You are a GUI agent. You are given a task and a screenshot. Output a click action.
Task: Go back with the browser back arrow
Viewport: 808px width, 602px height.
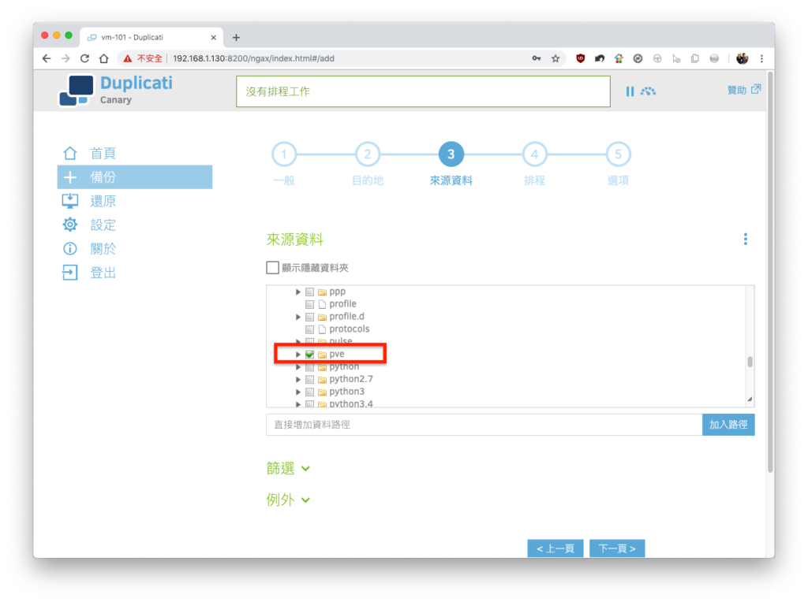pos(47,58)
